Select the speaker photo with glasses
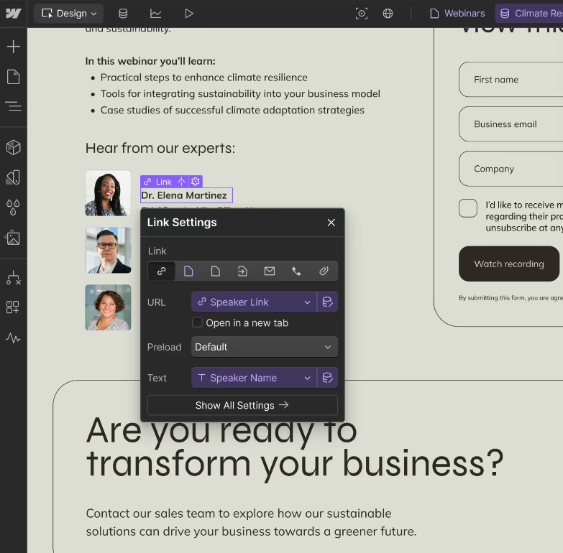 (108, 251)
